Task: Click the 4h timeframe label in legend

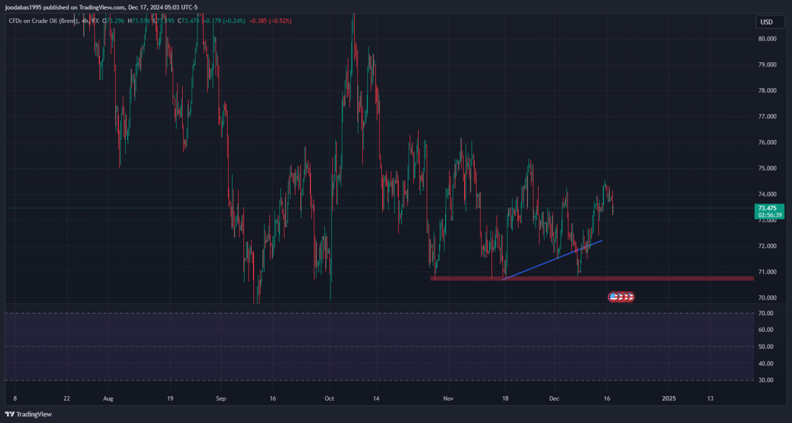Action: point(85,21)
